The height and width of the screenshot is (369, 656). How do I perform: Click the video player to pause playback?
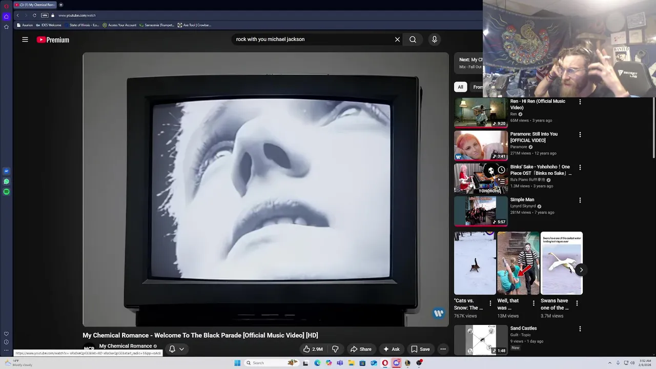click(x=265, y=189)
